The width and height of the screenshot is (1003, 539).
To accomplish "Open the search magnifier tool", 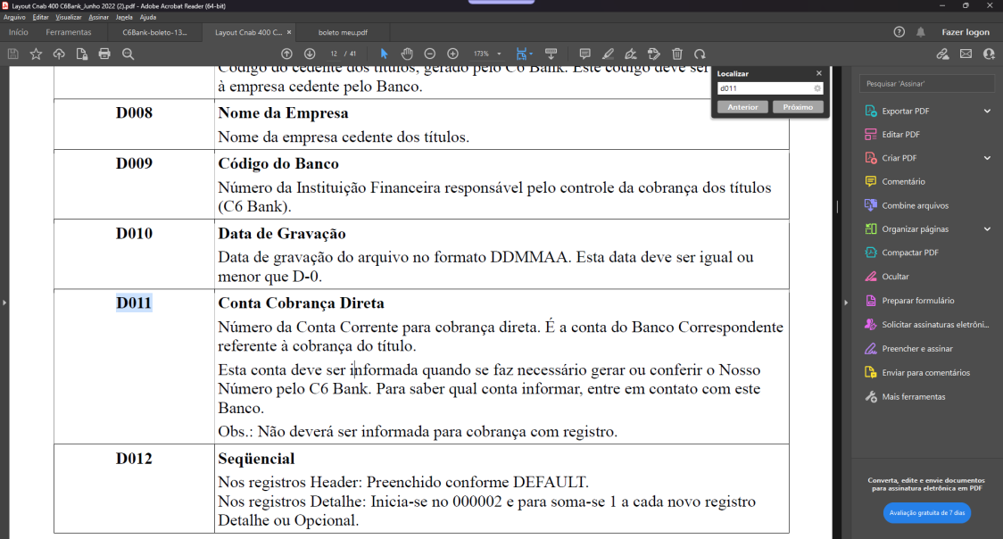I will [x=128, y=54].
